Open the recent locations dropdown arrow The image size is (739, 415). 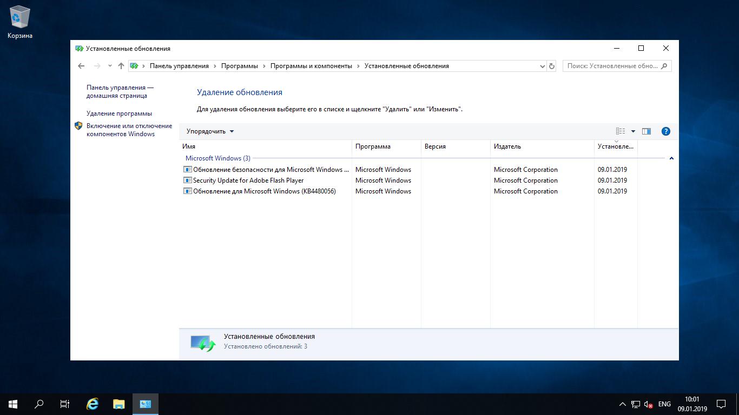click(x=110, y=66)
